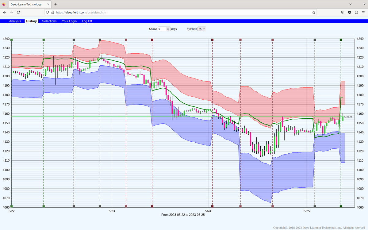Click Log Off to sign out
Viewport: 368px width, 230px height.
click(87, 21)
